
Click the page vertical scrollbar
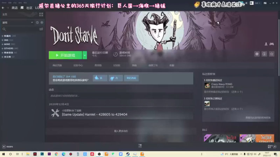[x=279, y=48]
